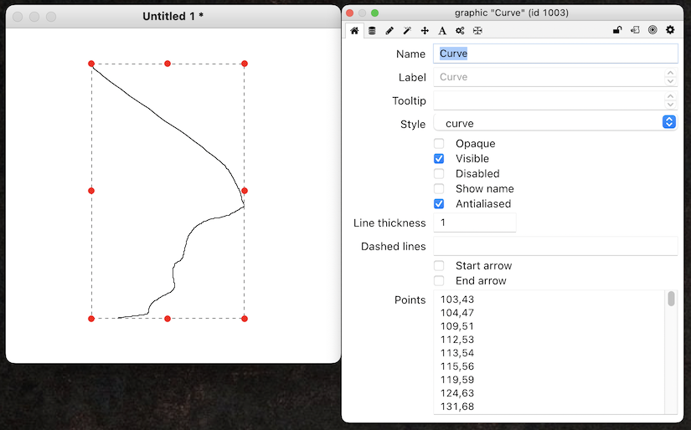Select point 124,63 in Points list
Viewport: 691px width, 430px height.
(457, 393)
